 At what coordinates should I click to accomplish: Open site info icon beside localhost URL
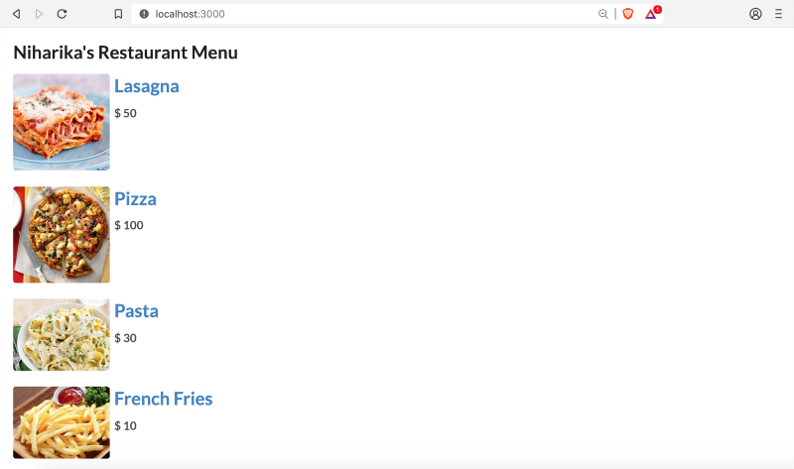[x=144, y=14]
